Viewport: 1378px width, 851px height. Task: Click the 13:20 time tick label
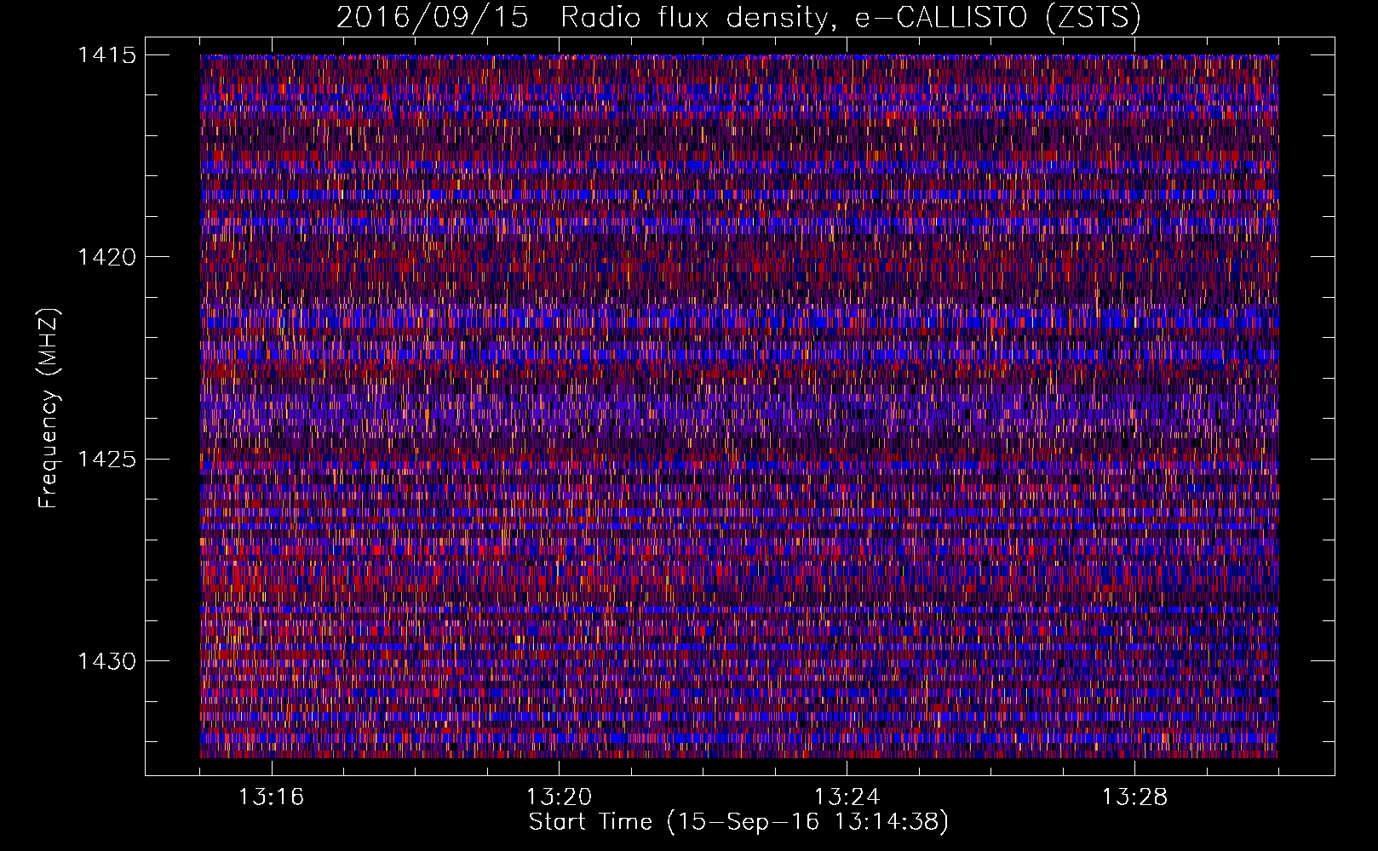560,797
